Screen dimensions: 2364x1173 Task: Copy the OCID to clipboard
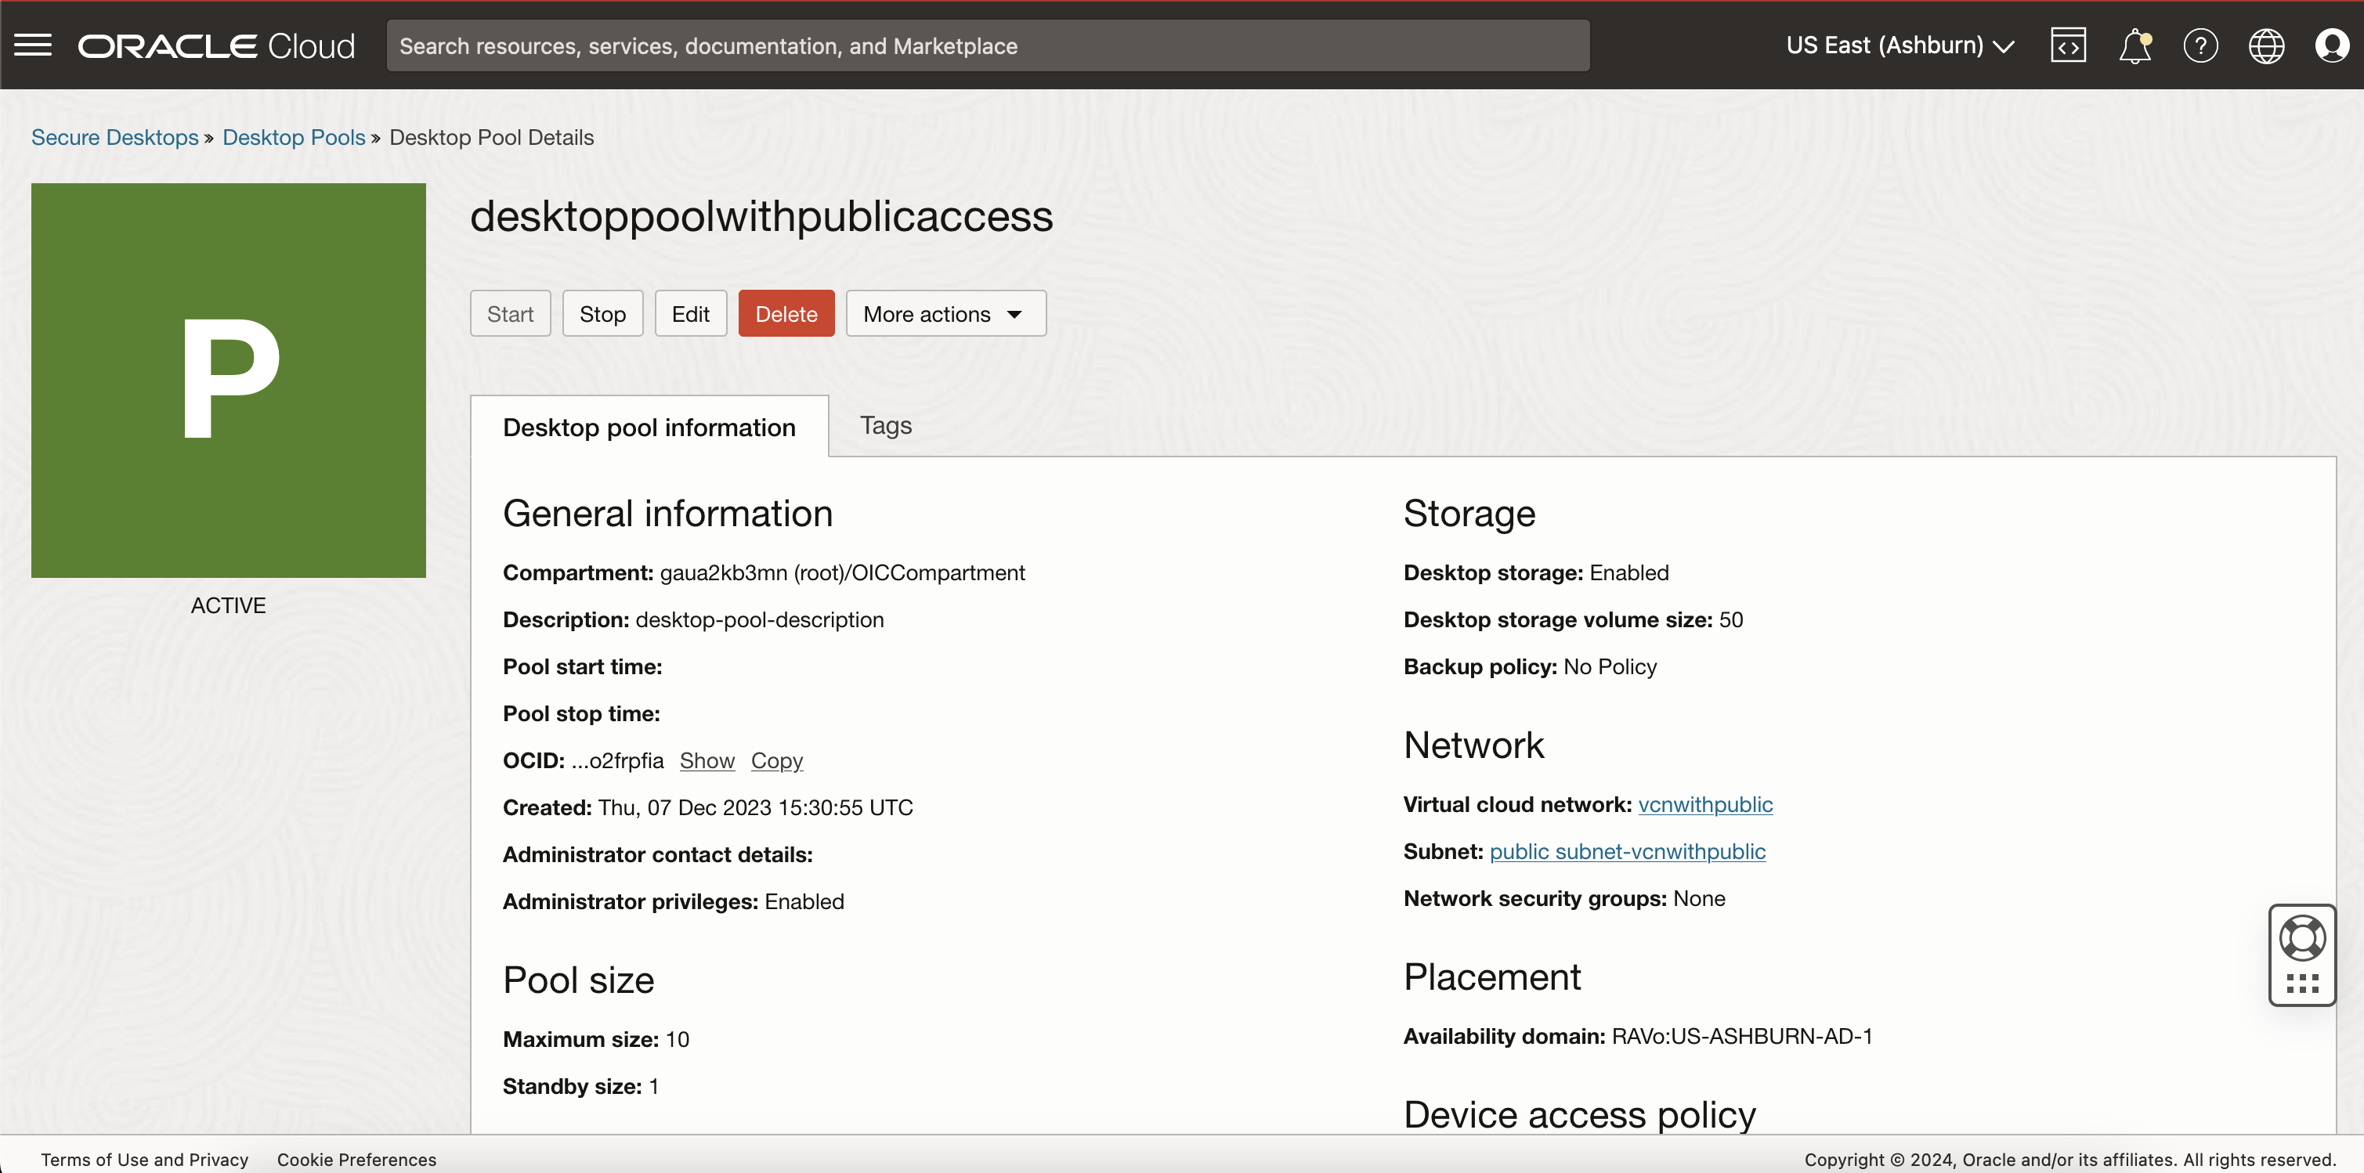tap(776, 760)
